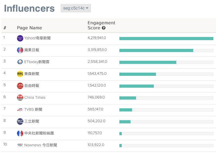Click the Influencers heading
216x154 pixels.
(x=29, y=8)
